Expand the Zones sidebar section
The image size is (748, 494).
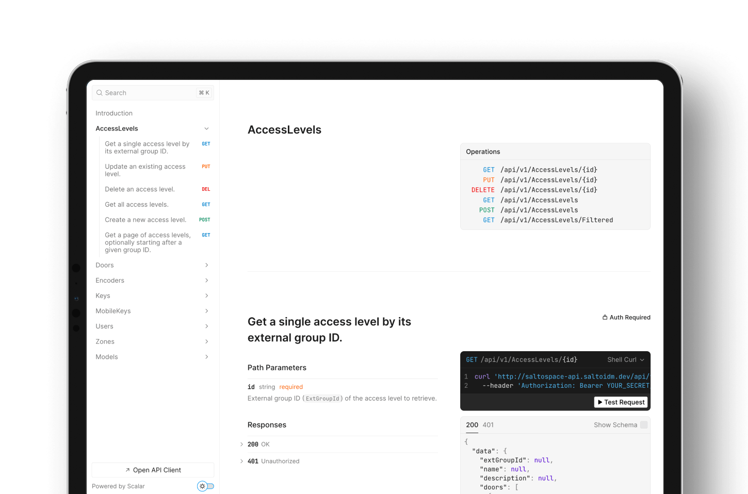(206, 341)
